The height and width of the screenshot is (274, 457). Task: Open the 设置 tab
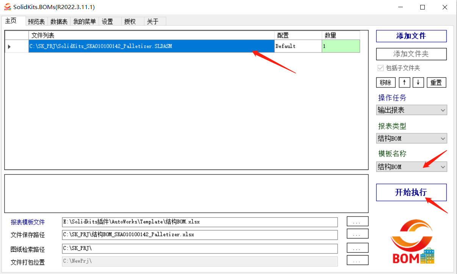click(x=107, y=21)
